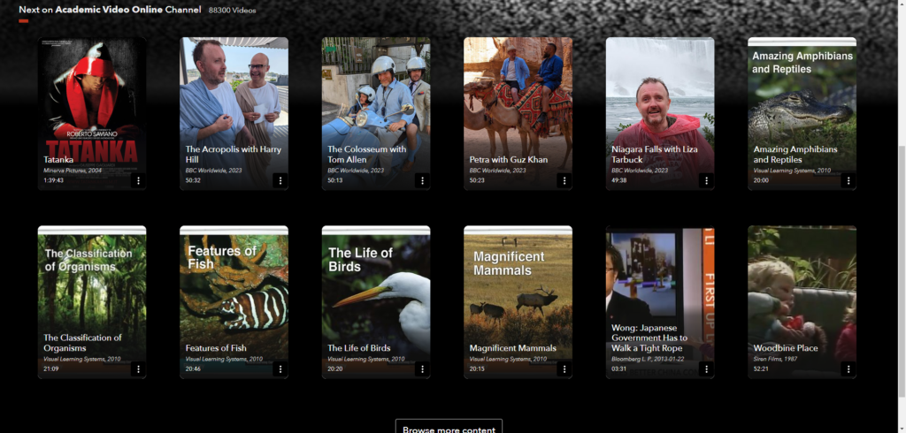The height and width of the screenshot is (433, 906).
Task: Open options menu for Features of Fish
Action: click(x=280, y=369)
